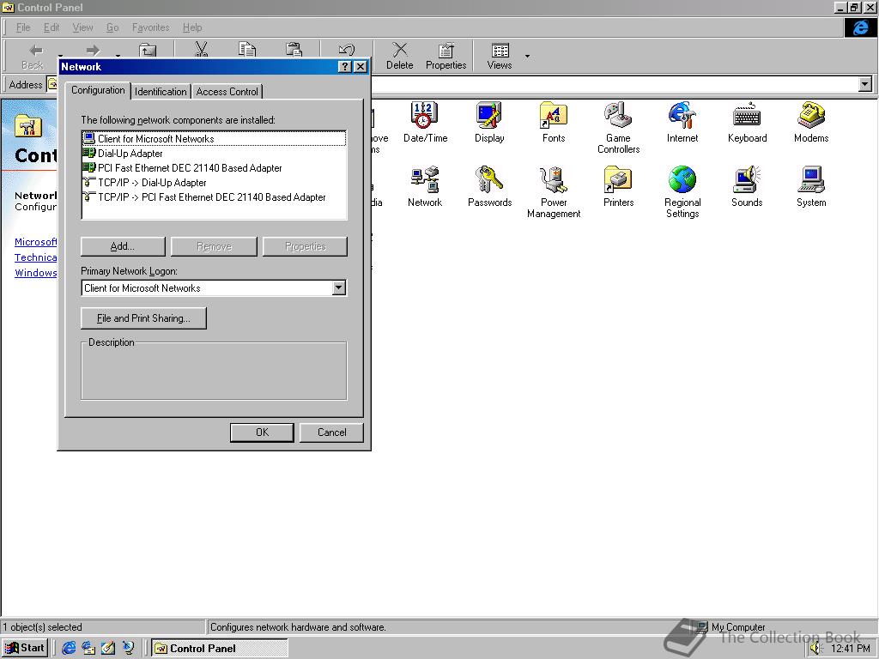
Task: Open the File menu
Action: (x=23, y=27)
